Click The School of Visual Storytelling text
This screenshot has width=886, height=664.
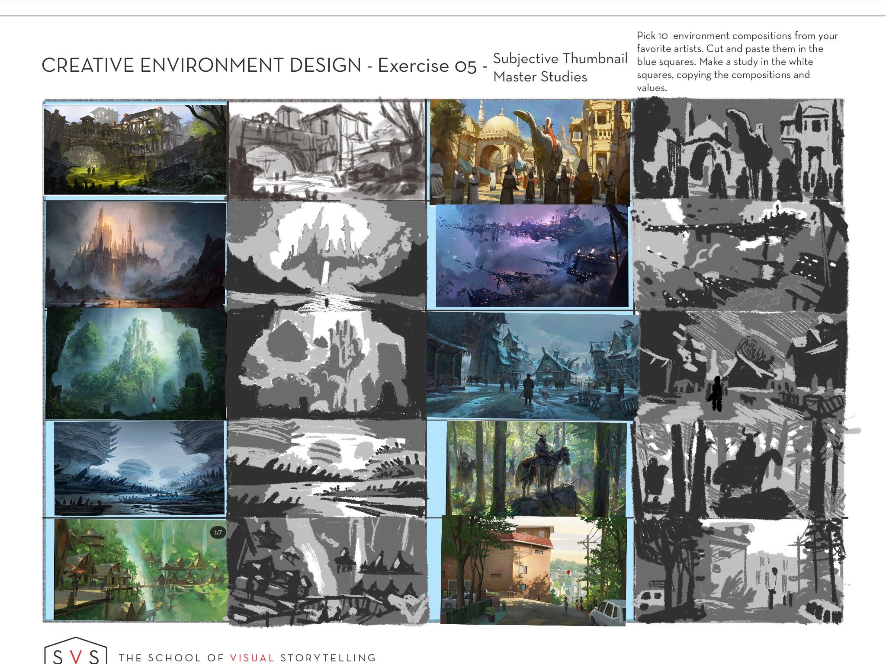click(247, 658)
